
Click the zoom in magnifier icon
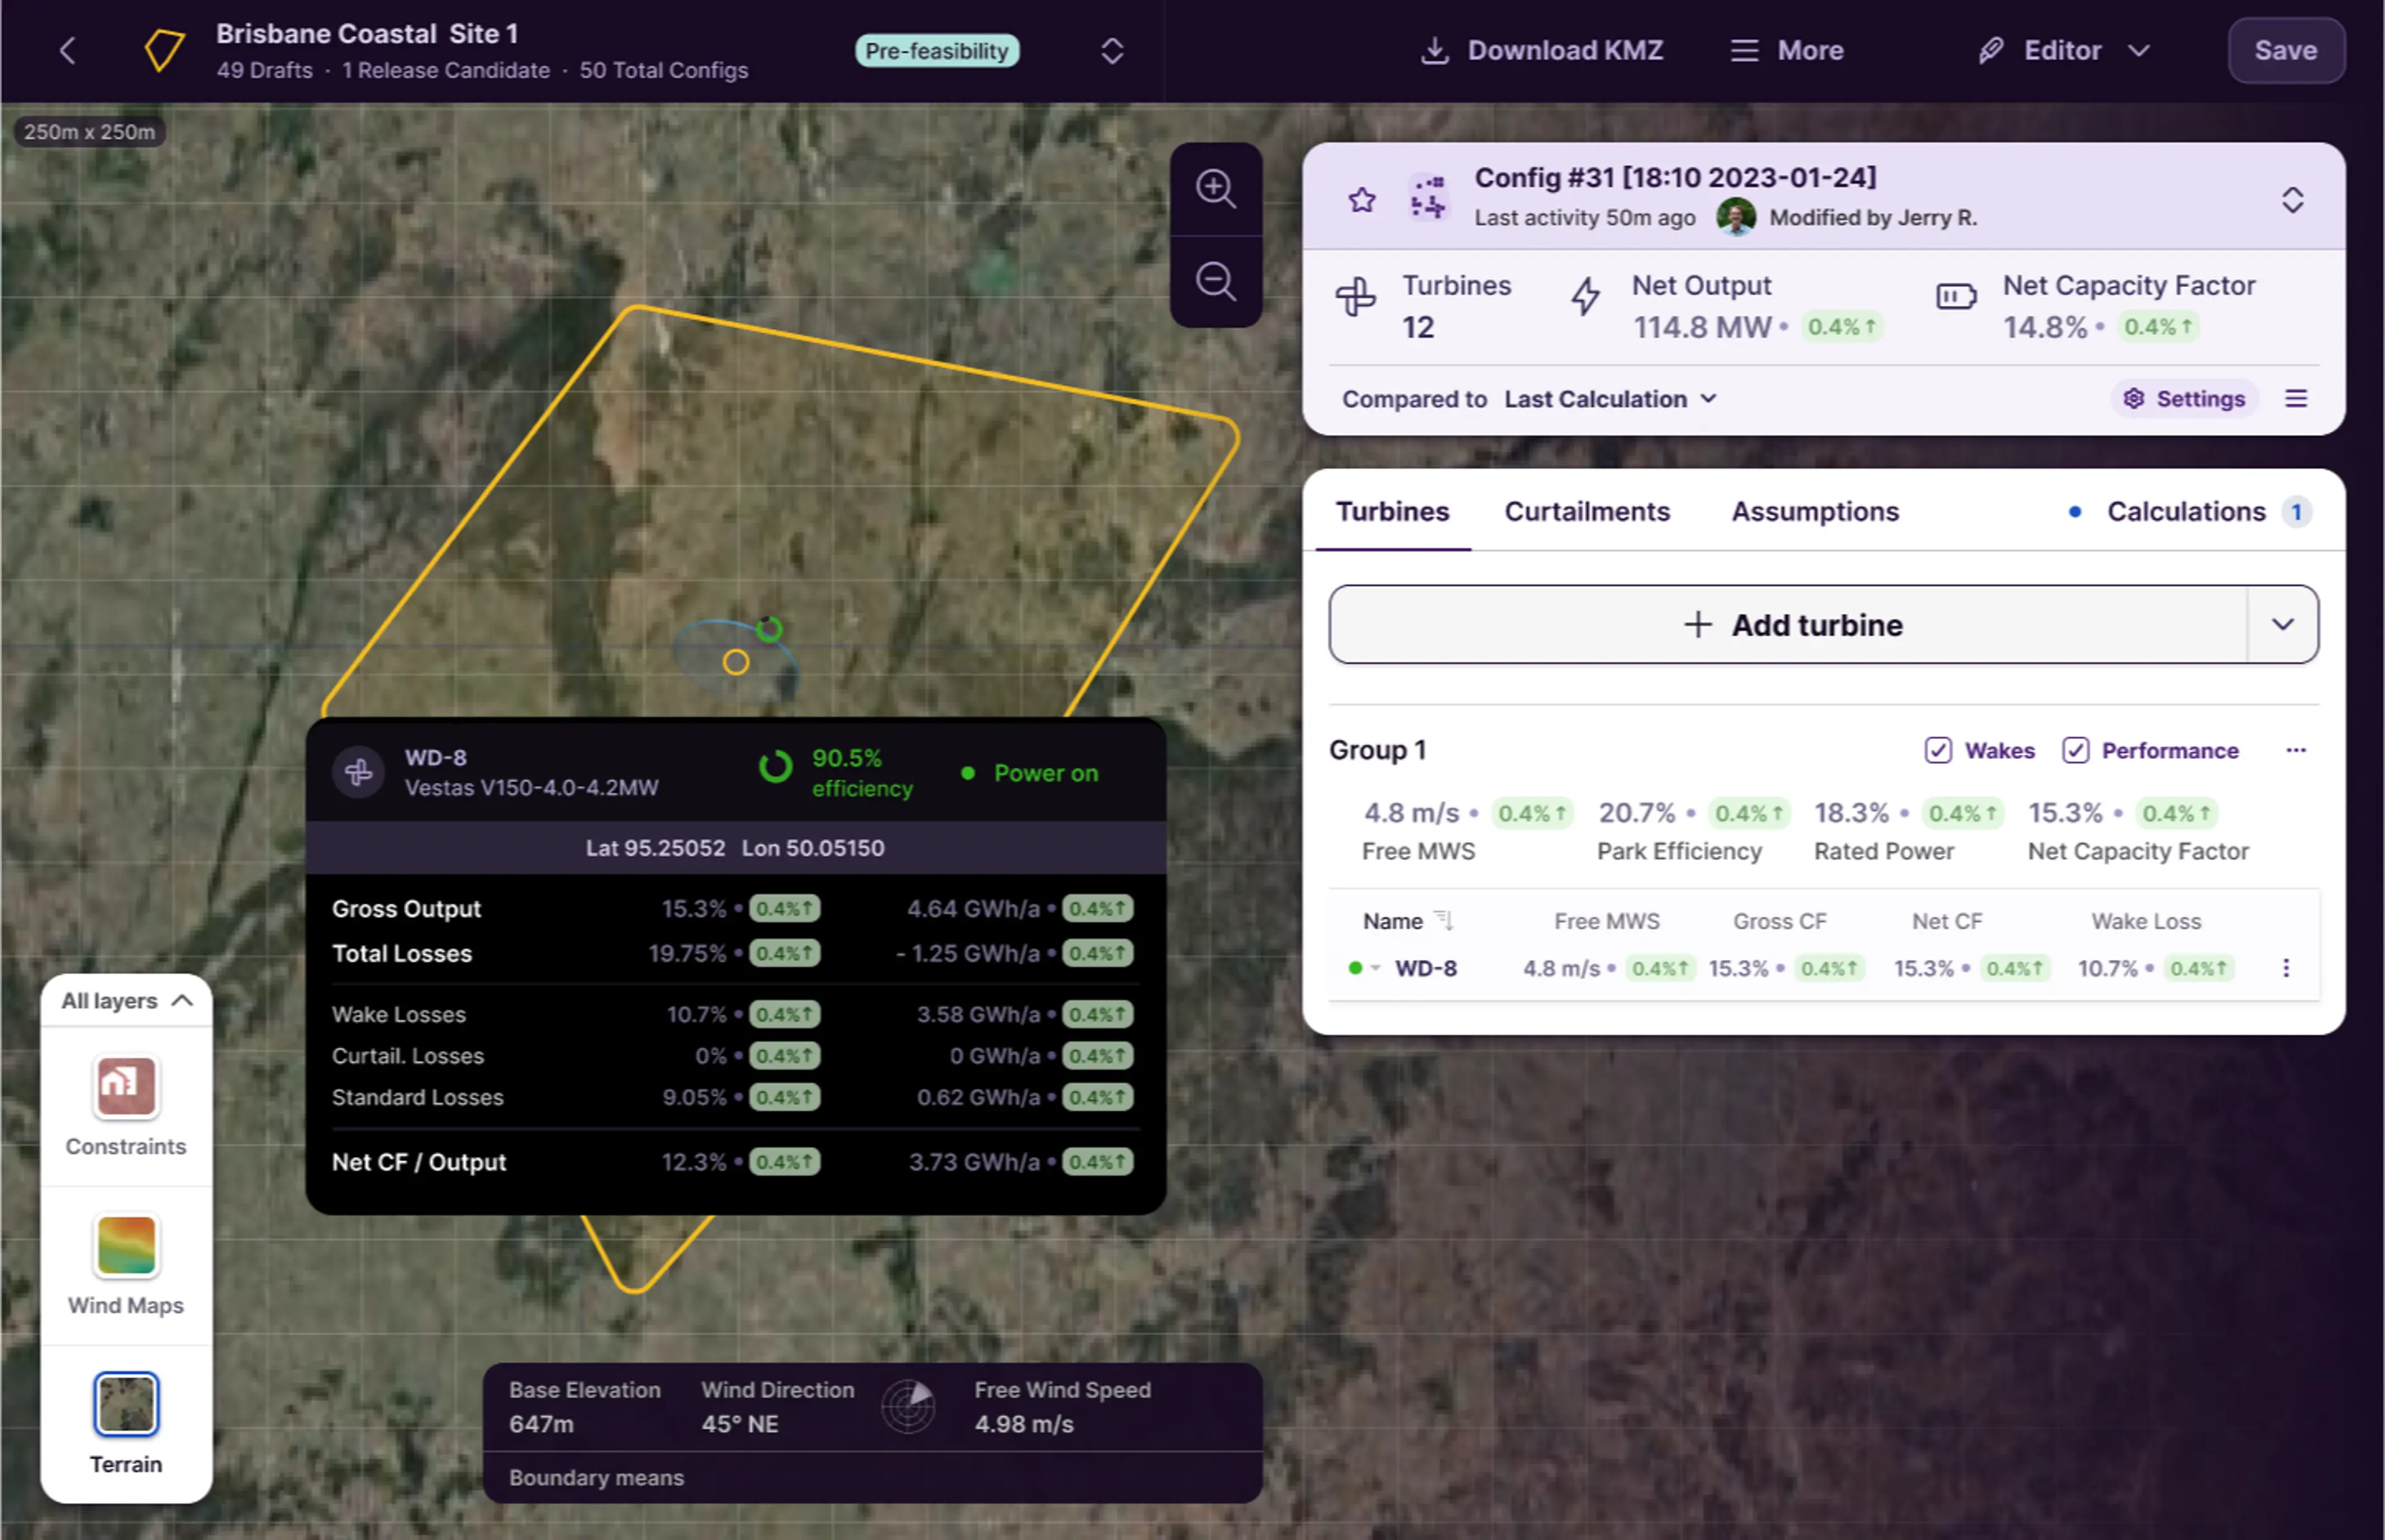1215,189
